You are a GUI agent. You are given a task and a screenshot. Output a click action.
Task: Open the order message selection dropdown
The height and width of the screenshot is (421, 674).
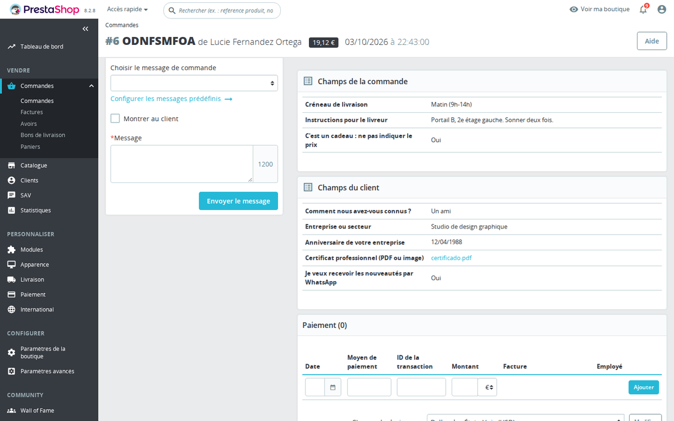(x=194, y=83)
